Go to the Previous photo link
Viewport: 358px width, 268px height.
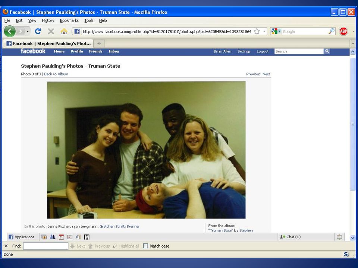(253, 74)
